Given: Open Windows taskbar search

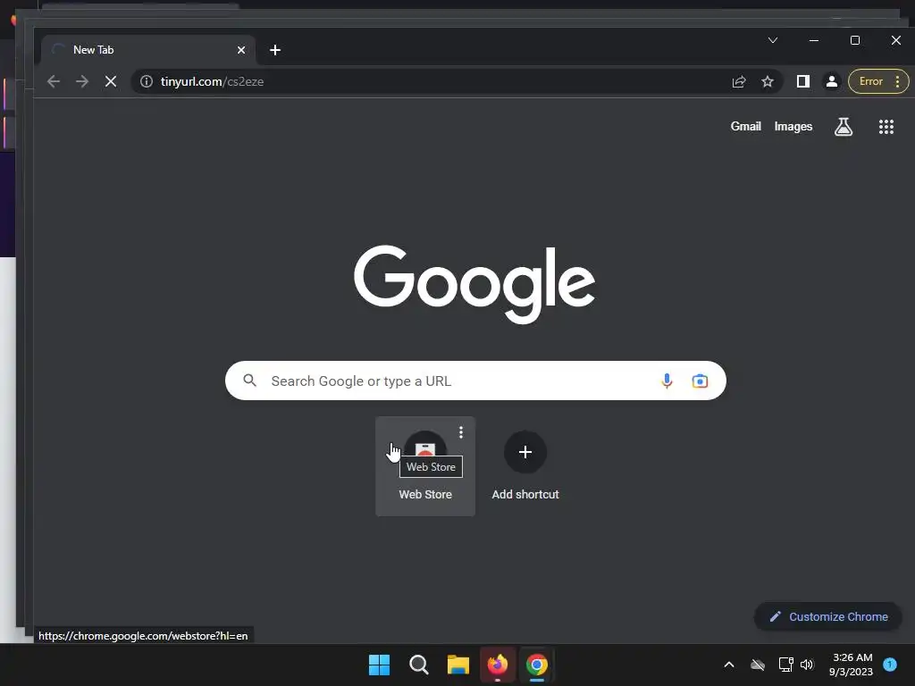Looking at the screenshot, I should pos(418,665).
